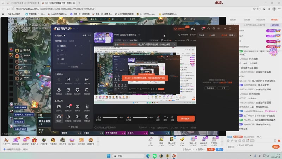Viewport: 282px width, 159px height.
Task: Open the browser tab list chevron
Action: (3, 3)
